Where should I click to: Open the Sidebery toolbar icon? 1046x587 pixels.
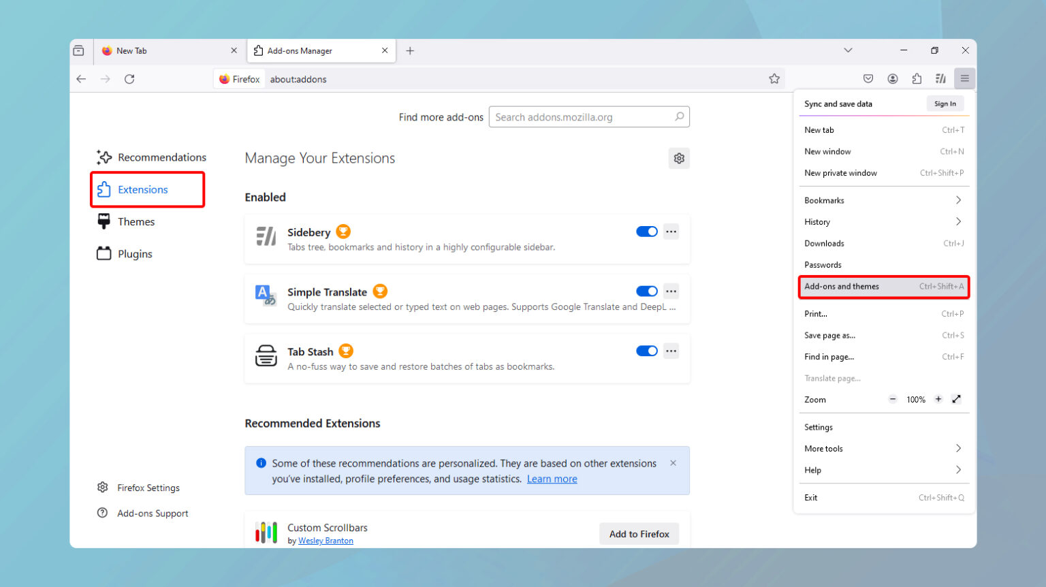pyautogui.click(x=940, y=79)
